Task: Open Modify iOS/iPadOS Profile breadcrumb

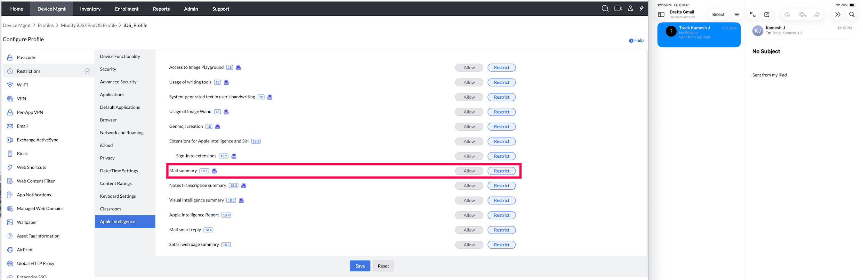Action: point(89,25)
